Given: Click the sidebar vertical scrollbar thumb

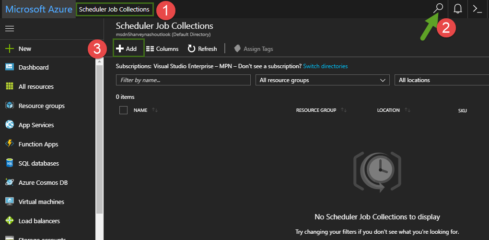Looking at the screenshot, I should coord(100,139).
